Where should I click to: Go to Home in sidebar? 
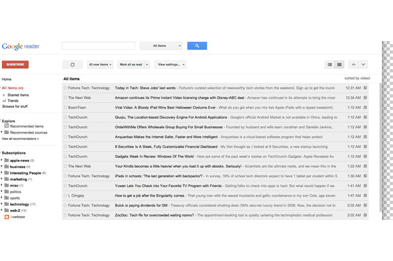(x=7, y=79)
